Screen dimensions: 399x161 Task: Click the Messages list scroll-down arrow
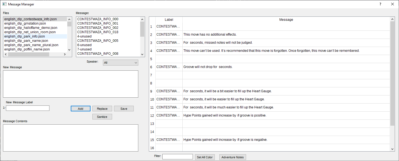(142, 54)
